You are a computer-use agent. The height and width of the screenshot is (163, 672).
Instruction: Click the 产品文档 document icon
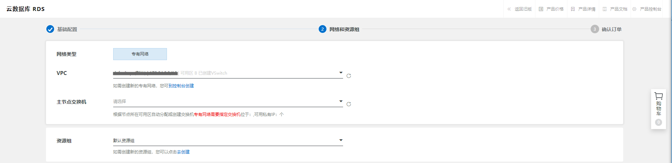[x=604, y=9]
